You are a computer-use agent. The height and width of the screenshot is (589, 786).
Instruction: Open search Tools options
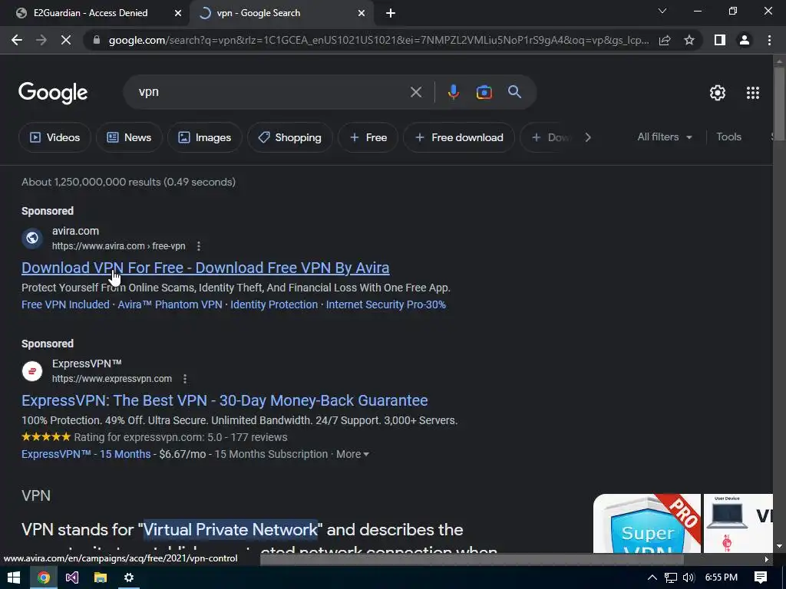[x=728, y=137]
